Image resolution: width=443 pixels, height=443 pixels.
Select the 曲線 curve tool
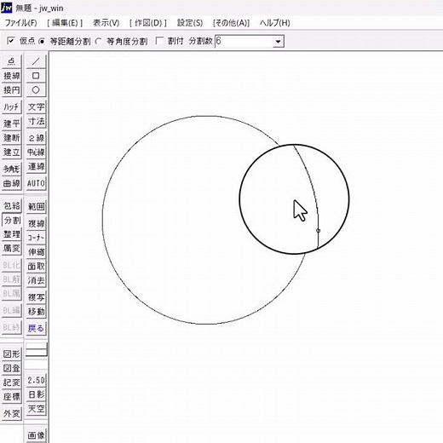click(11, 183)
